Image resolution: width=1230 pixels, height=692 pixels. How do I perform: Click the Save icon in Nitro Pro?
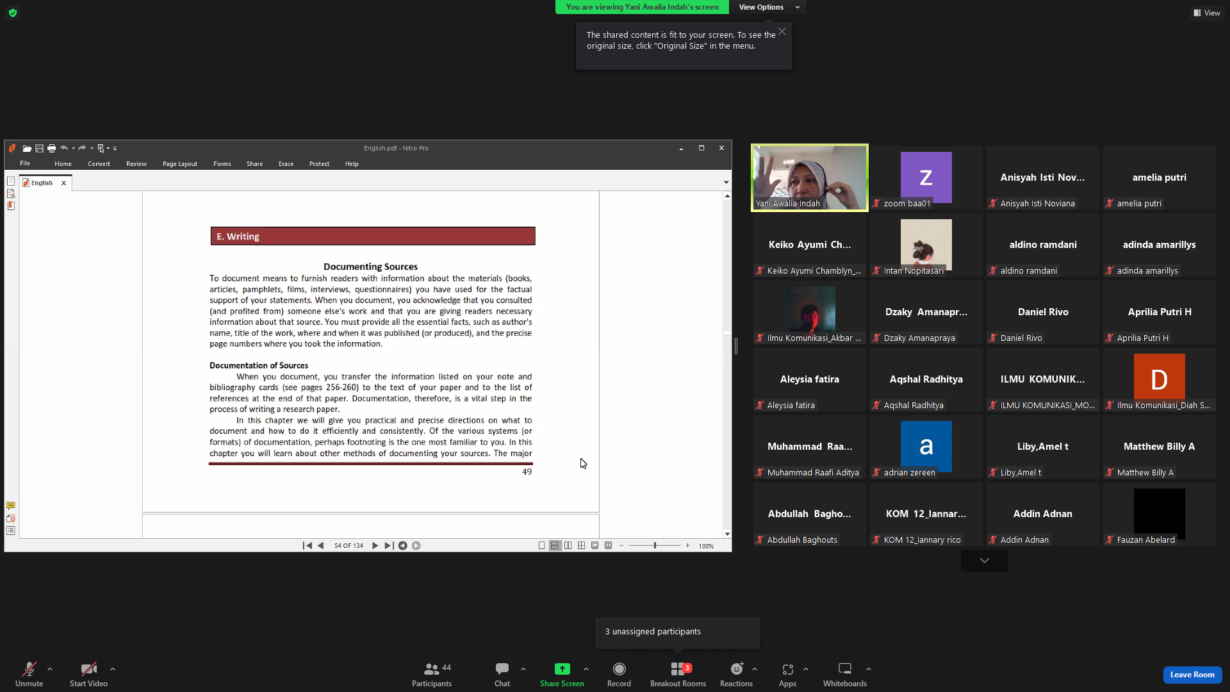pyautogui.click(x=39, y=148)
